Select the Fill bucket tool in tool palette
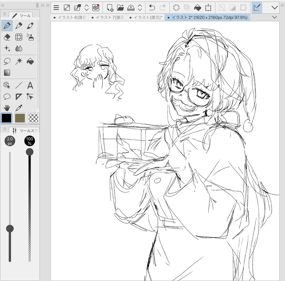This screenshot has height=281, width=285. 30,61
